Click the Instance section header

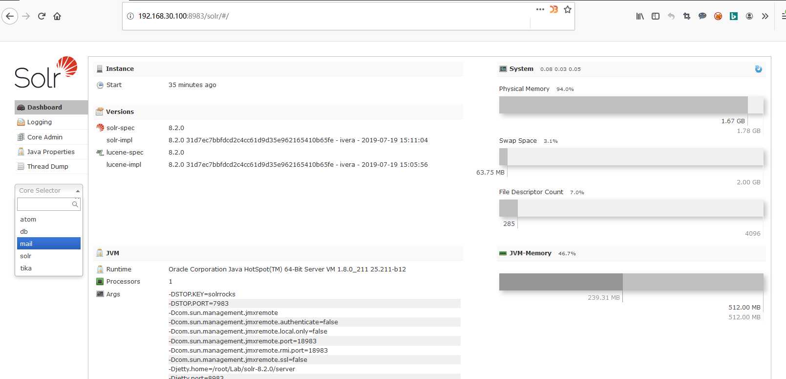pyautogui.click(x=278, y=69)
